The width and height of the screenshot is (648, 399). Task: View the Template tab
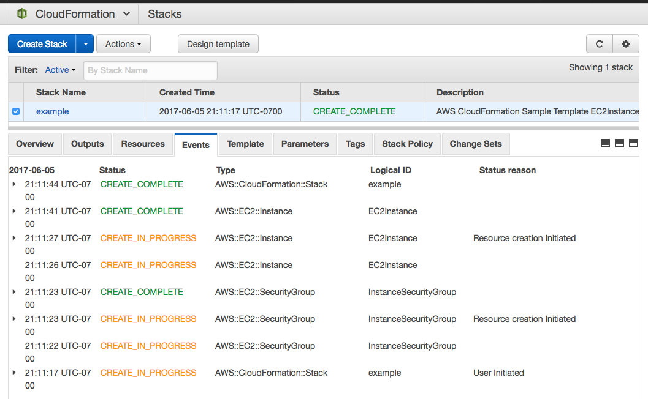pyautogui.click(x=245, y=144)
